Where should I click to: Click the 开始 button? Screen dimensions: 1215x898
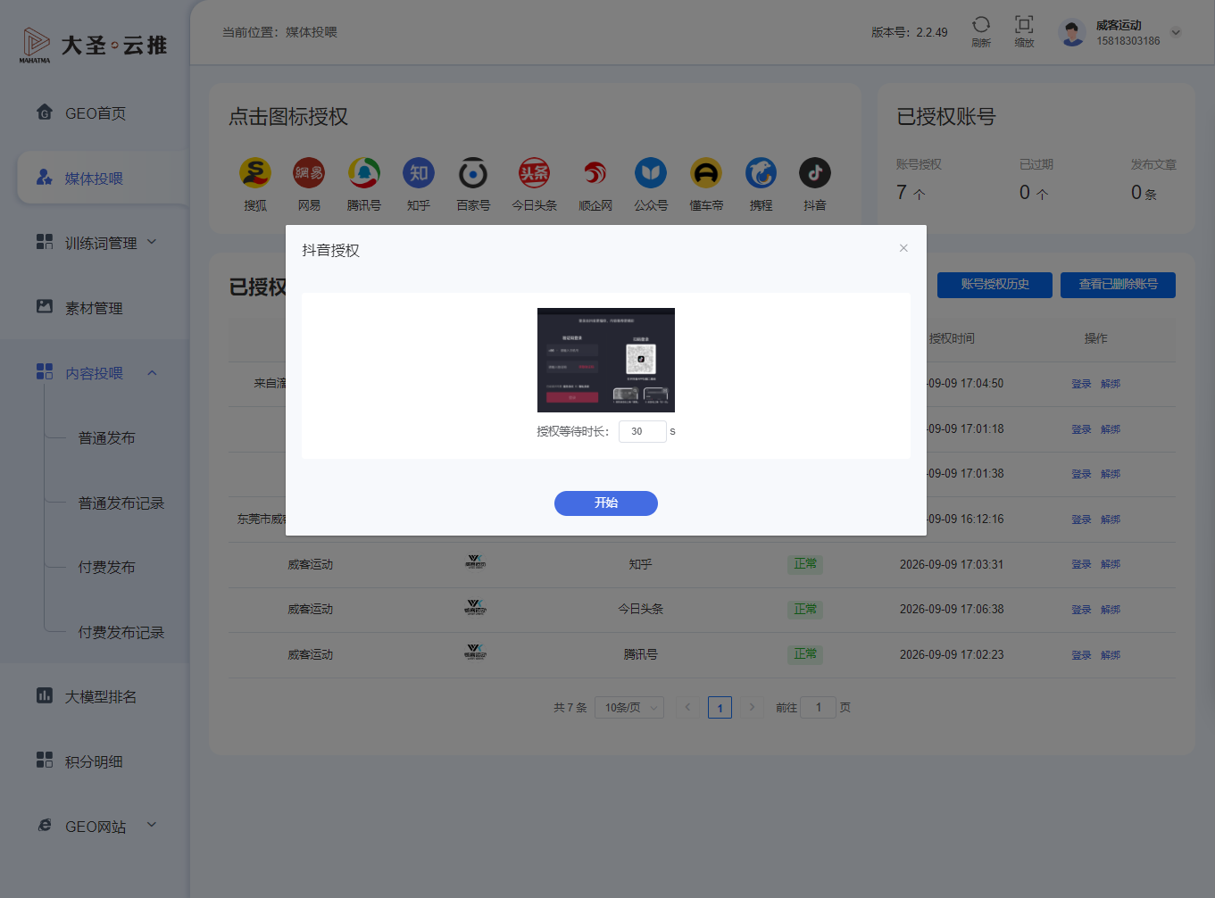[x=606, y=503]
